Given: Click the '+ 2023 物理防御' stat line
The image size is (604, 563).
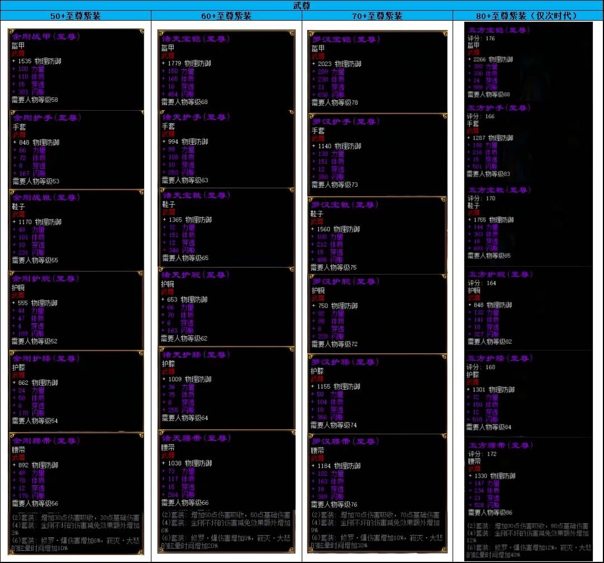Looking at the screenshot, I should [x=336, y=64].
